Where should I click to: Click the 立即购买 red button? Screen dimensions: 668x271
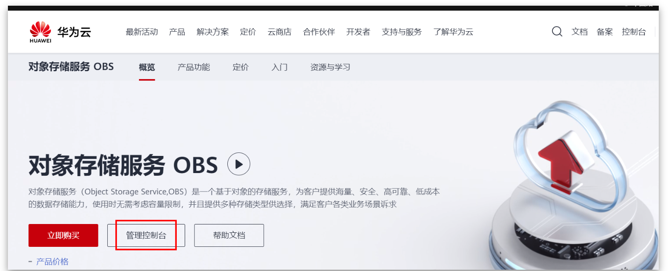click(x=63, y=235)
